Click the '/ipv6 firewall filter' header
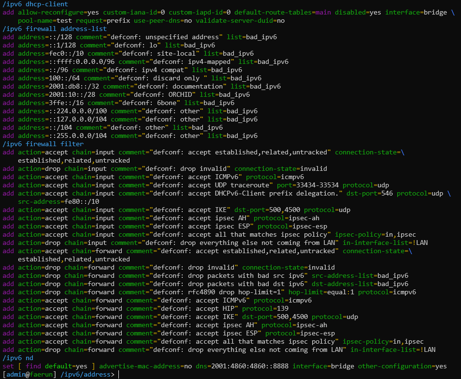 click(x=43, y=144)
